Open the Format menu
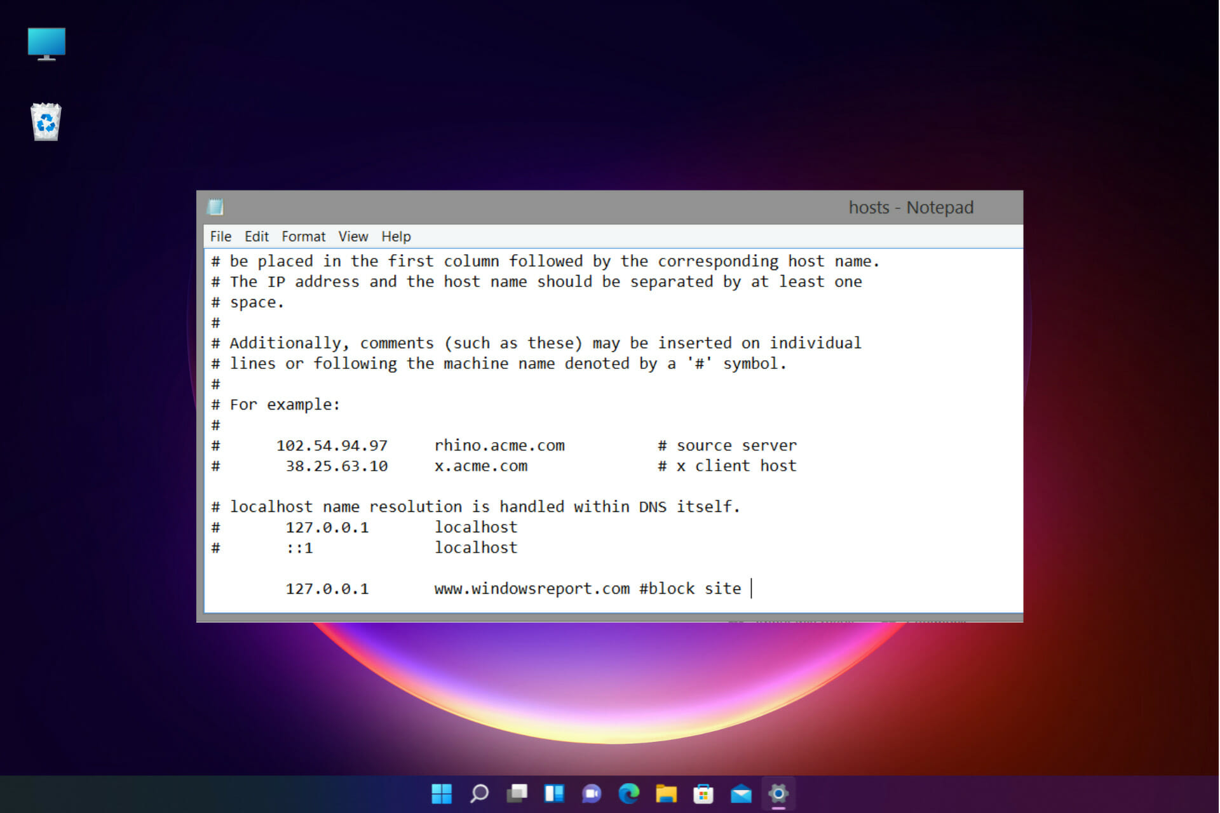Viewport: 1220px width, 813px height. point(303,236)
